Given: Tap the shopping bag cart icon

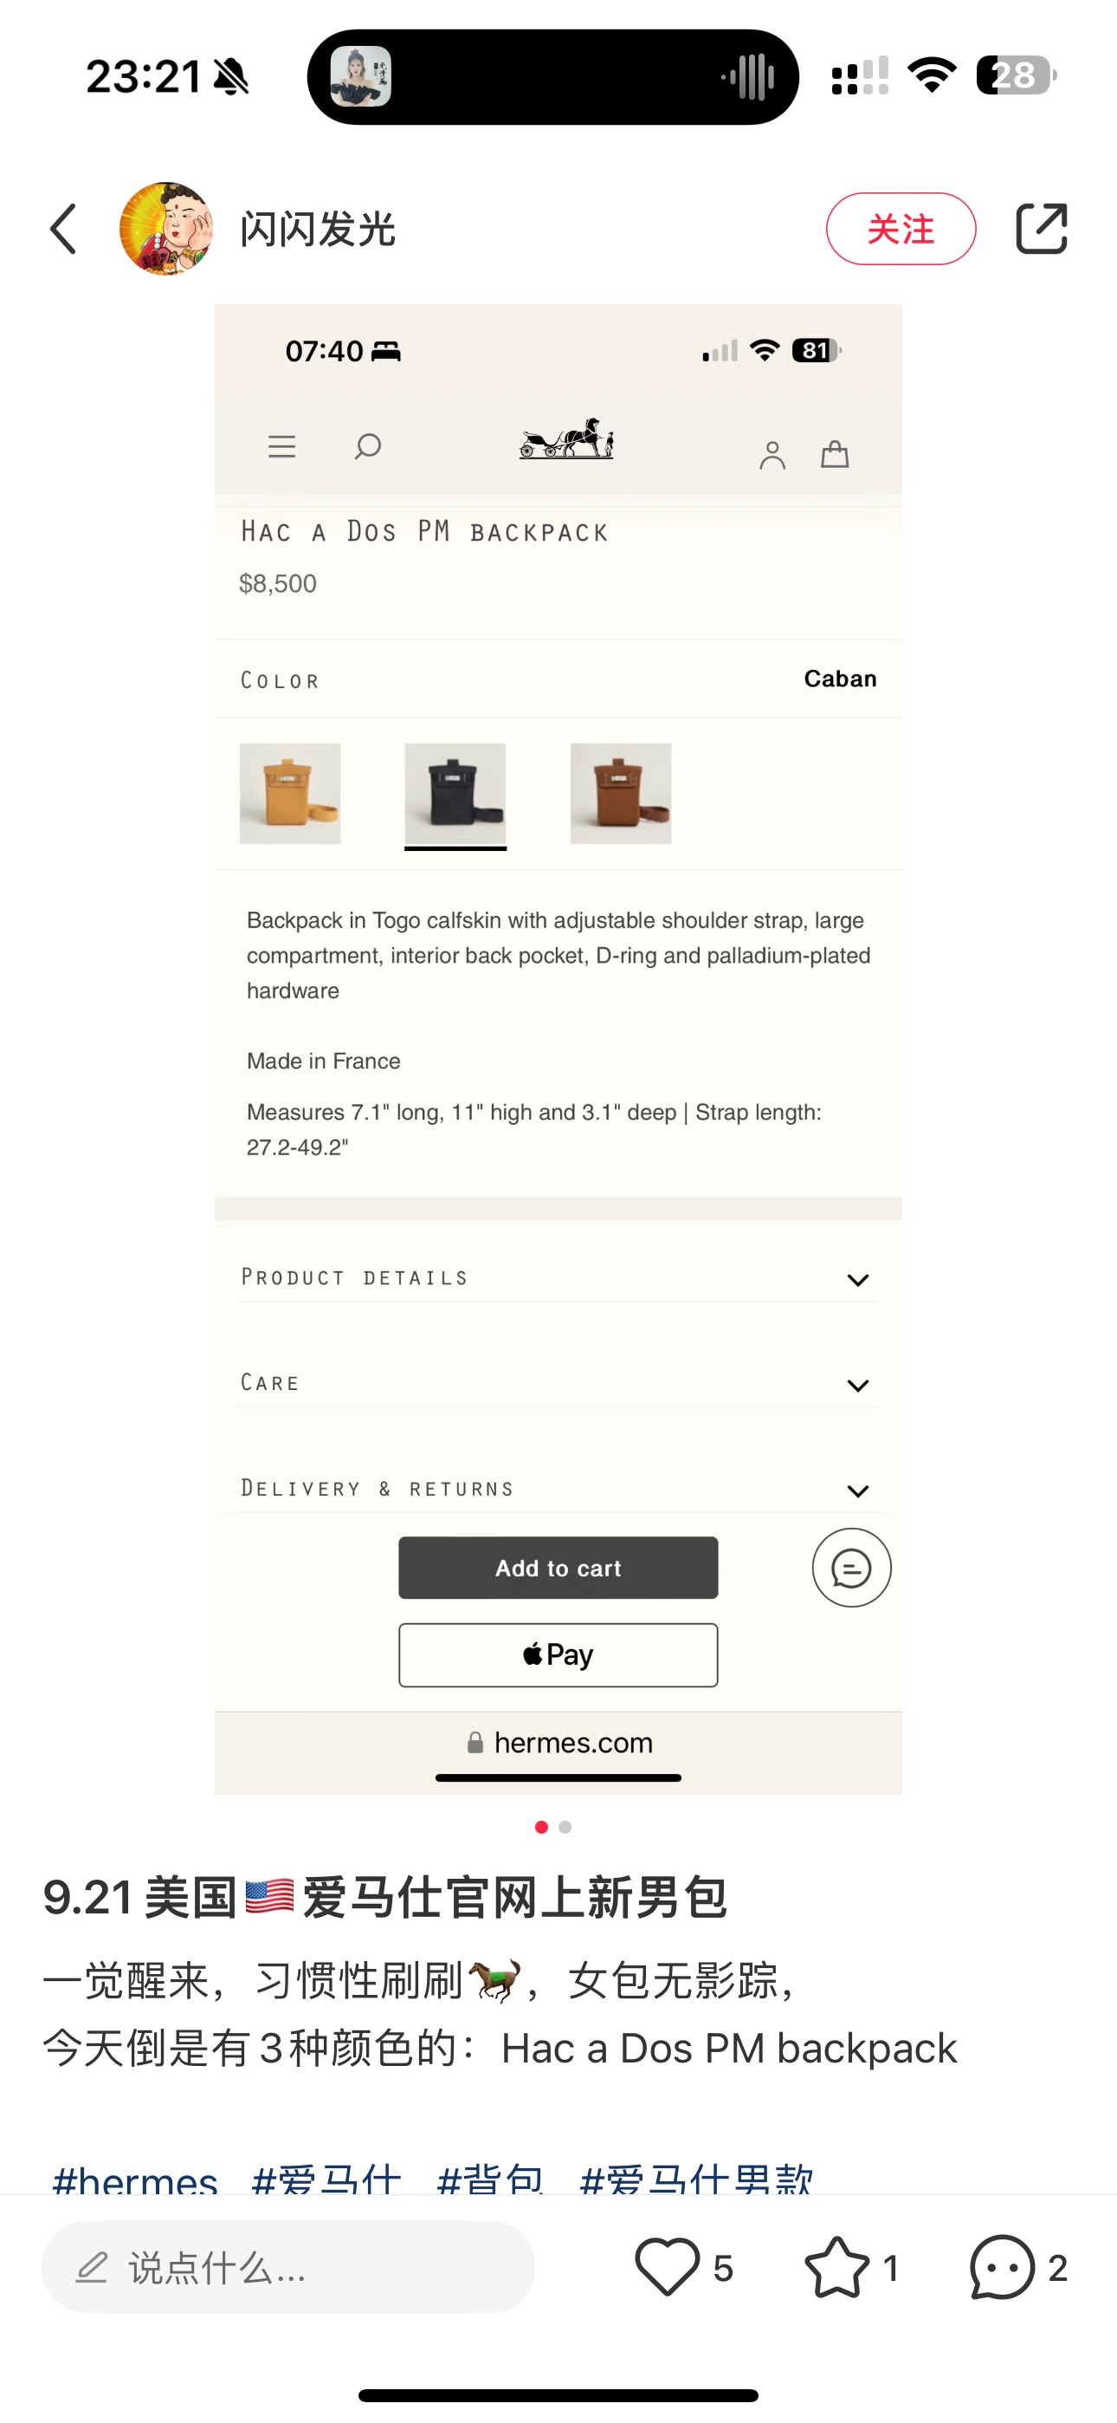Looking at the screenshot, I should pyautogui.click(x=835, y=454).
